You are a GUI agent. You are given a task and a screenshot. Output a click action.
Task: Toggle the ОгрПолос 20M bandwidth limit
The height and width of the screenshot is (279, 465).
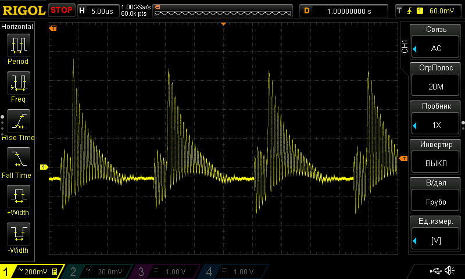(436, 80)
